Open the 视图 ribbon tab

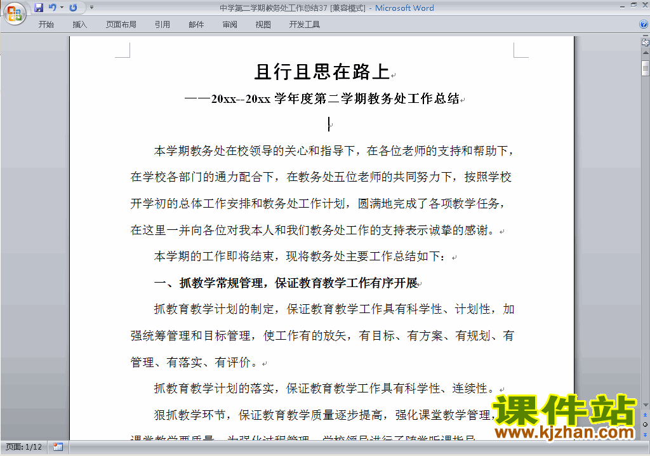tap(263, 25)
